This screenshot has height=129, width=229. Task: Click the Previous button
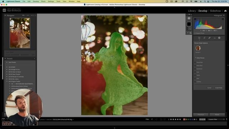pos(201,115)
